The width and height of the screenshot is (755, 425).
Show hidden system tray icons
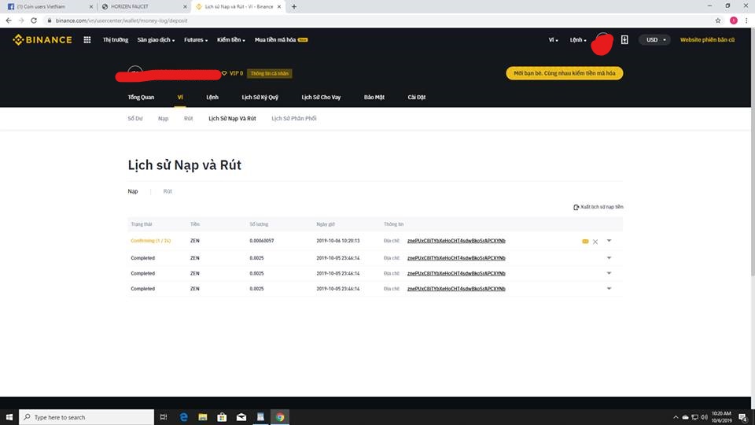pos(675,417)
